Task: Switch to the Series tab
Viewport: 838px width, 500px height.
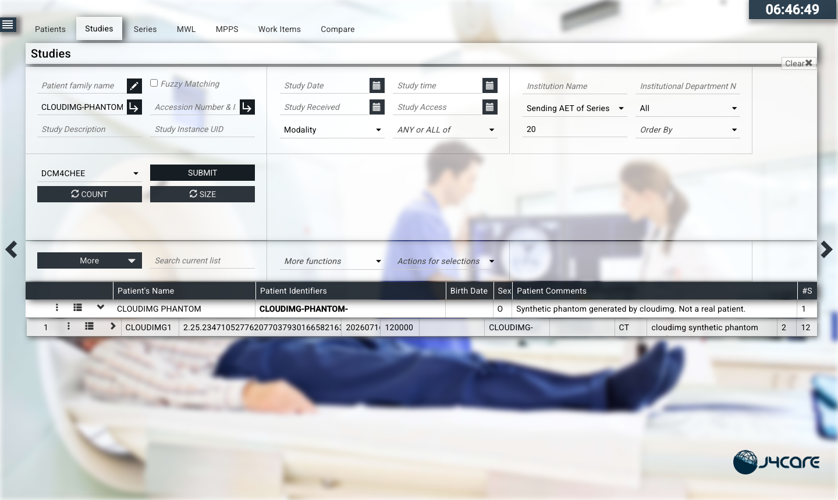Action: [x=145, y=29]
